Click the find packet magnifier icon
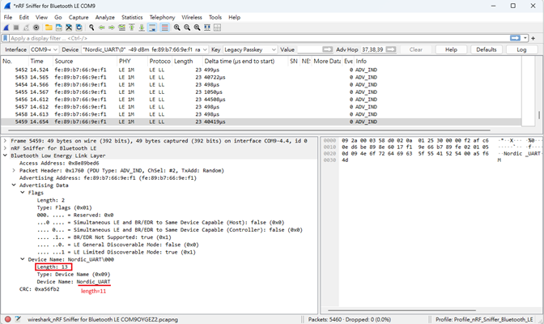This screenshot has height=324, width=544. [x=91, y=27]
